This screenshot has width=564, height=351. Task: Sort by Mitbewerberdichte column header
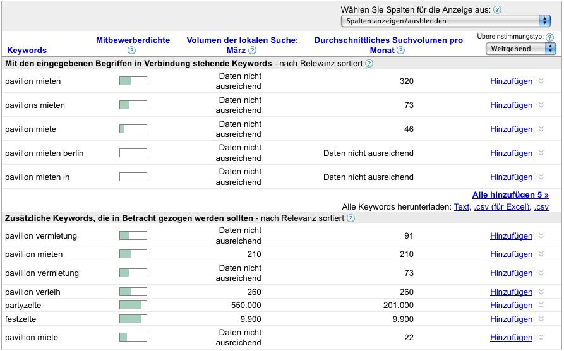click(133, 40)
